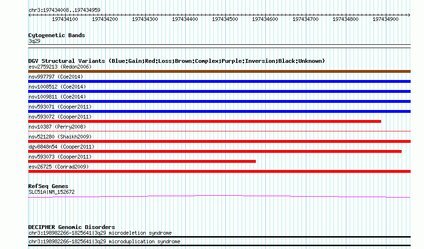
Task: Click the nsv1008512 (Coe2014) label
Action: tap(57, 87)
